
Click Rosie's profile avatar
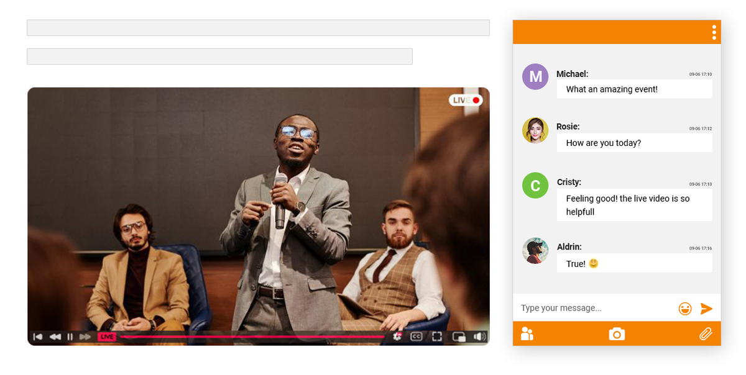[535, 130]
